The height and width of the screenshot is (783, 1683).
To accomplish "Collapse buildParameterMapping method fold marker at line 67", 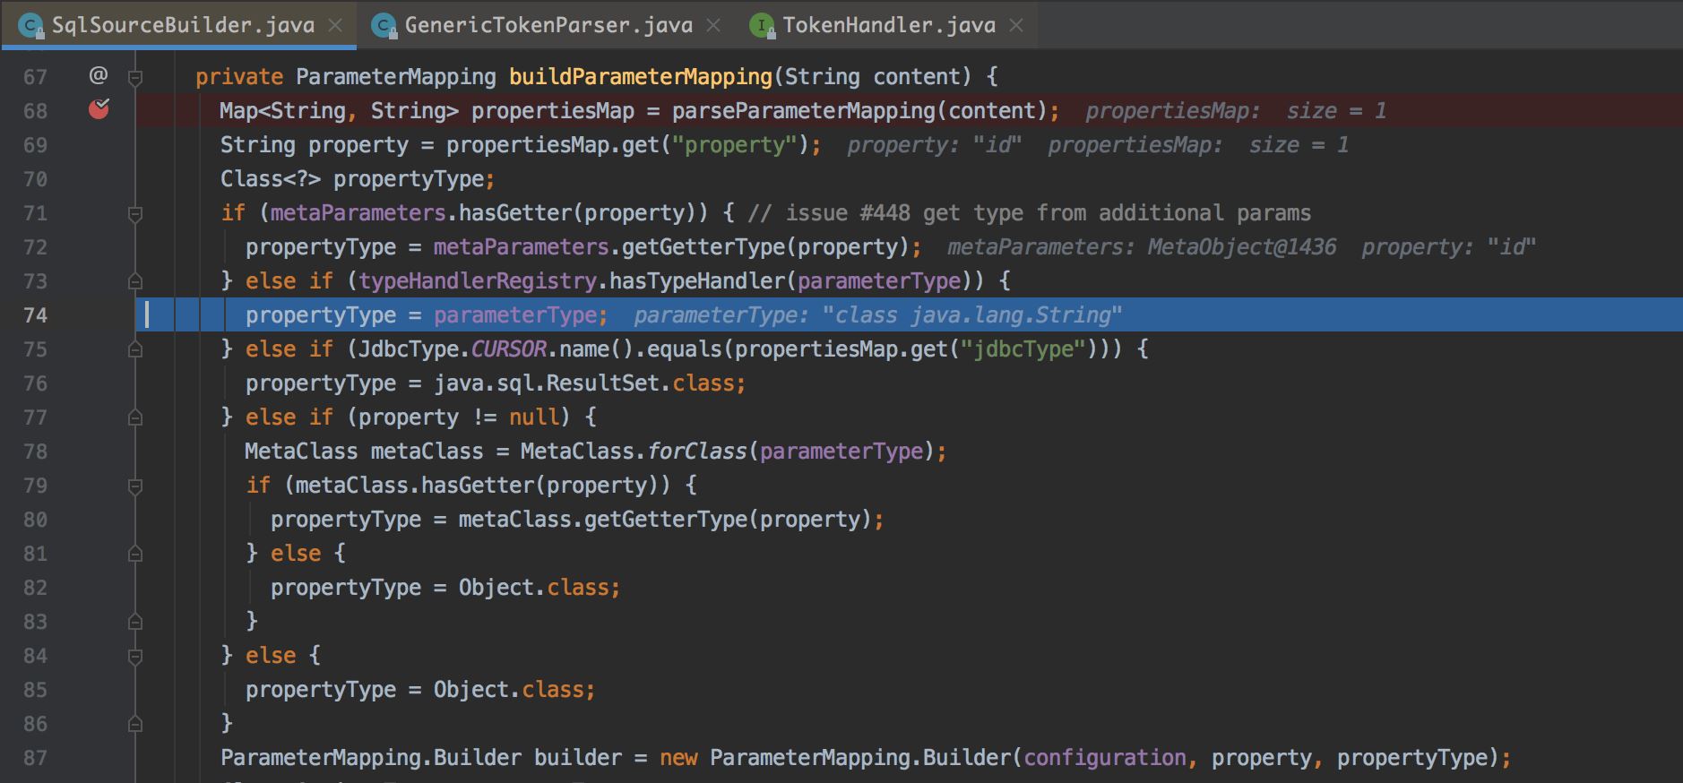I will click(135, 78).
